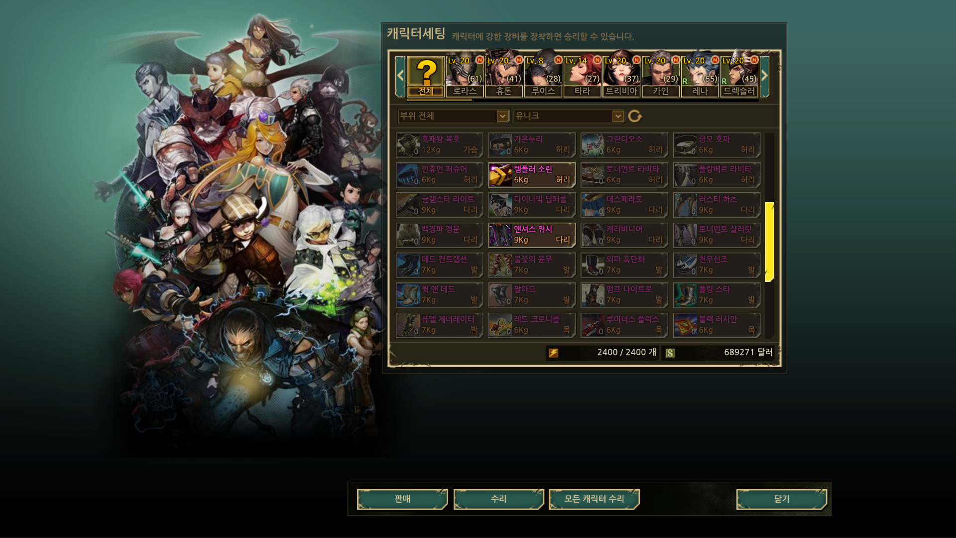
Task: Select the 템플러 소린 belt item
Action: [x=532, y=175]
